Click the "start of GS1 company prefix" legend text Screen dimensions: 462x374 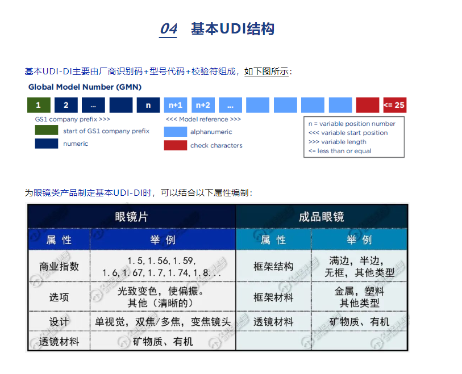pyautogui.click(x=106, y=131)
